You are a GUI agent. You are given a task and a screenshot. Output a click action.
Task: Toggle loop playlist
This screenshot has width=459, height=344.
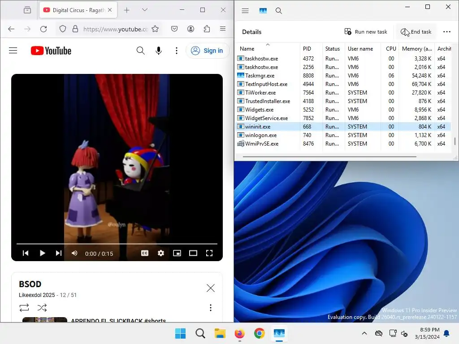pos(24,307)
